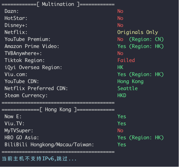Click the MyTVSuper "No" result
The height and width of the screenshot is (167, 179).
[x=120, y=131]
